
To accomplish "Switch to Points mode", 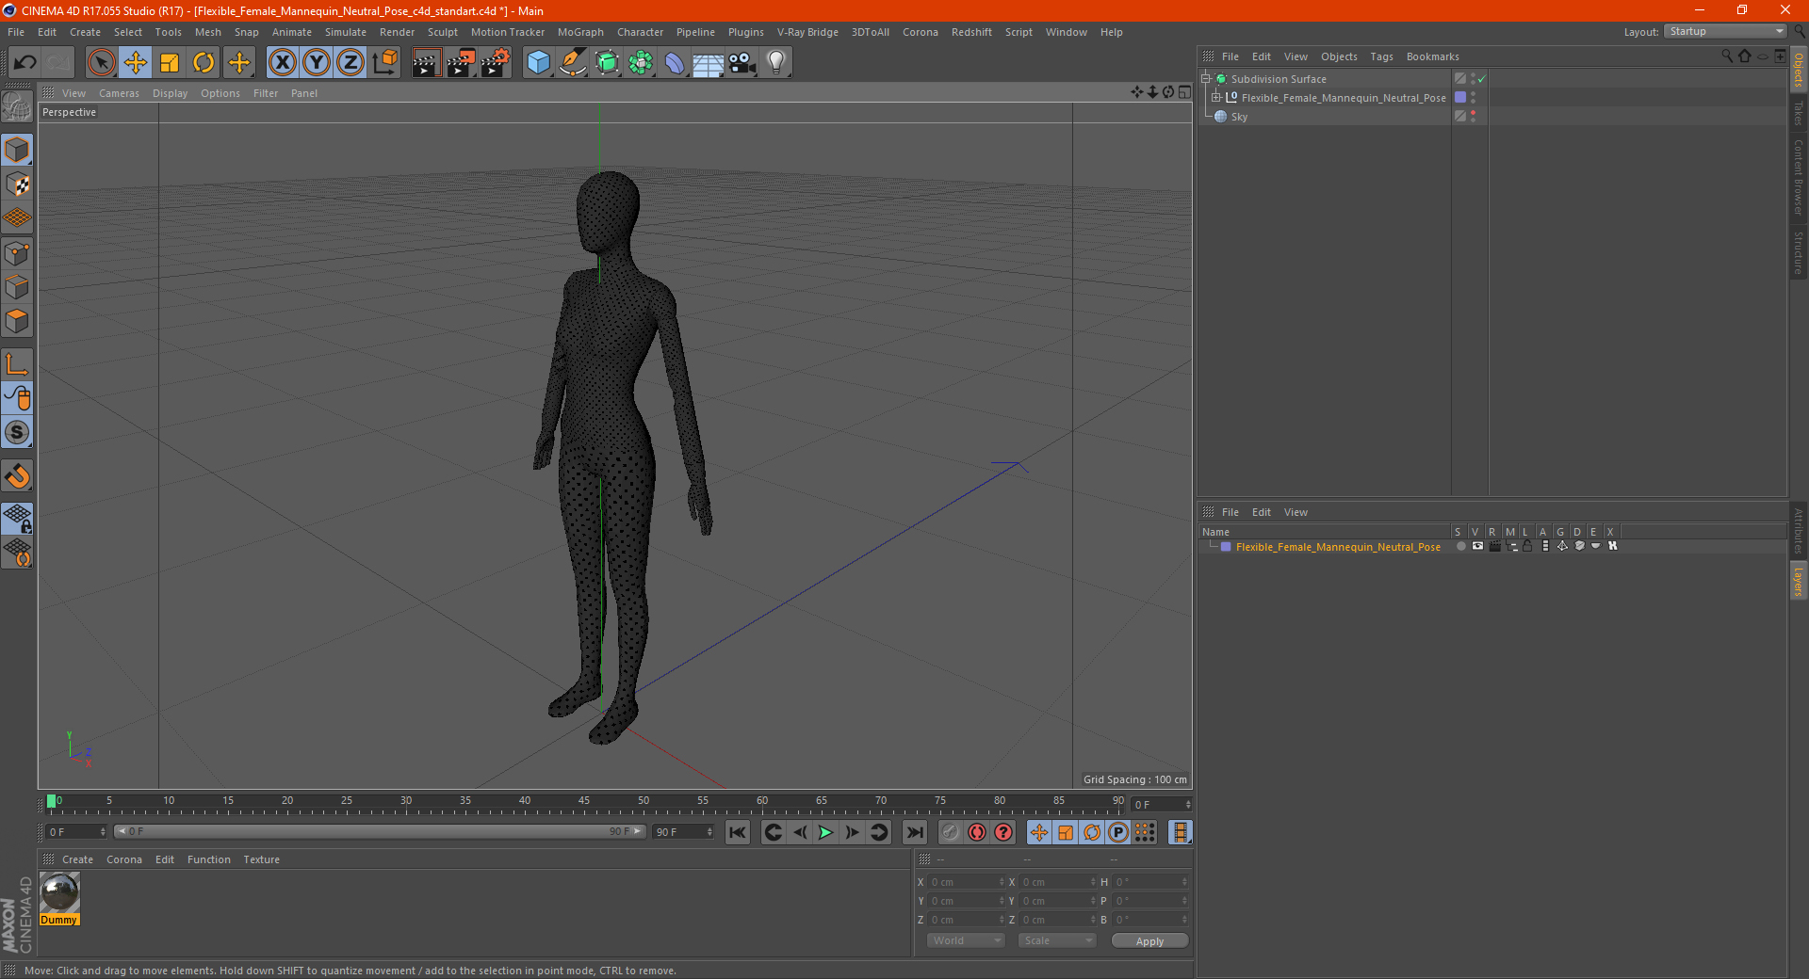I will (x=17, y=253).
